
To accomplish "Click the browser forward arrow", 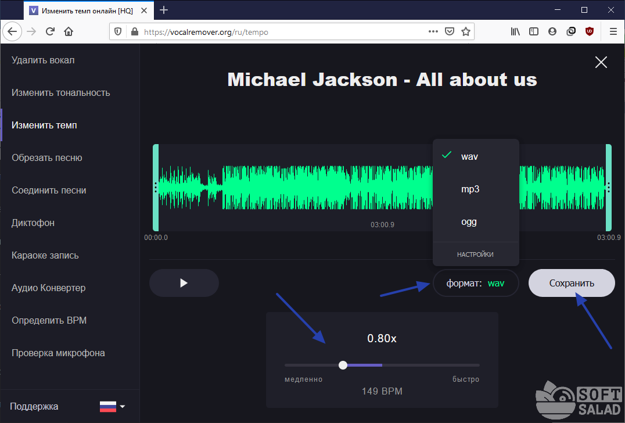I will click(x=31, y=31).
